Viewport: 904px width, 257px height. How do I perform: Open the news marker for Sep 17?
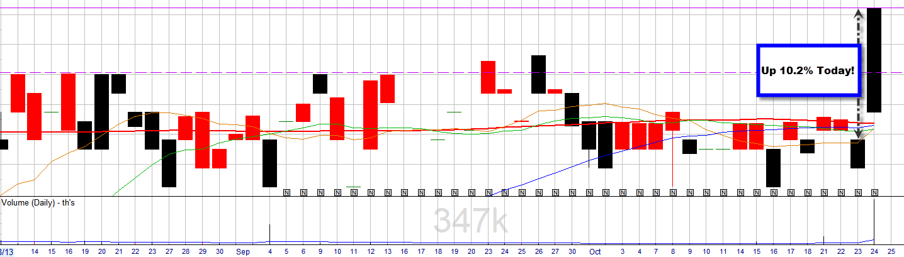pyautogui.click(x=421, y=192)
